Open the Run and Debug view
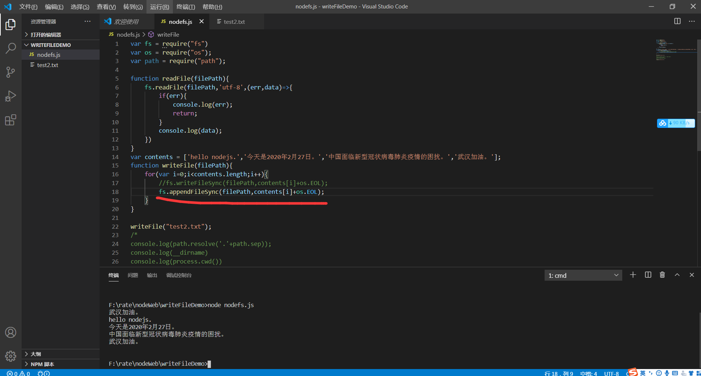701x376 pixels. pyautogui.click(x=11, y=96)
